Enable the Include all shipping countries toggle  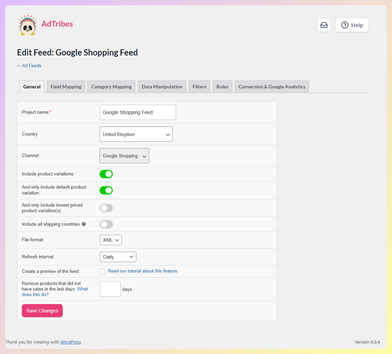[x=106, y=224]
